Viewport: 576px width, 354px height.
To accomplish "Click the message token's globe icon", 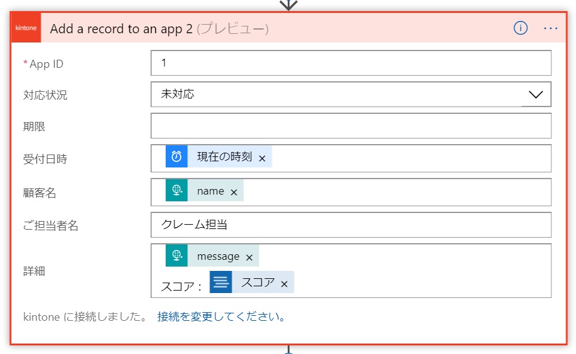I will (177, 256).
